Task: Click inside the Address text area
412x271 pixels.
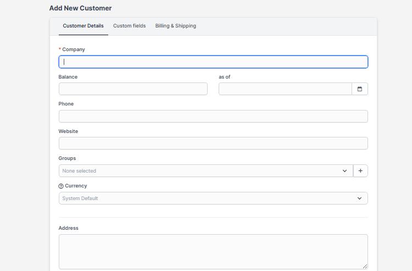Action: (213, 252)
